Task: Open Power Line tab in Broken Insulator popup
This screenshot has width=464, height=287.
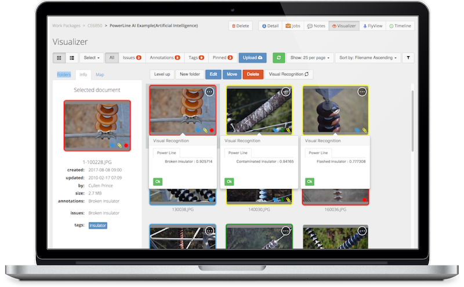Action: [x=166, y=152]
